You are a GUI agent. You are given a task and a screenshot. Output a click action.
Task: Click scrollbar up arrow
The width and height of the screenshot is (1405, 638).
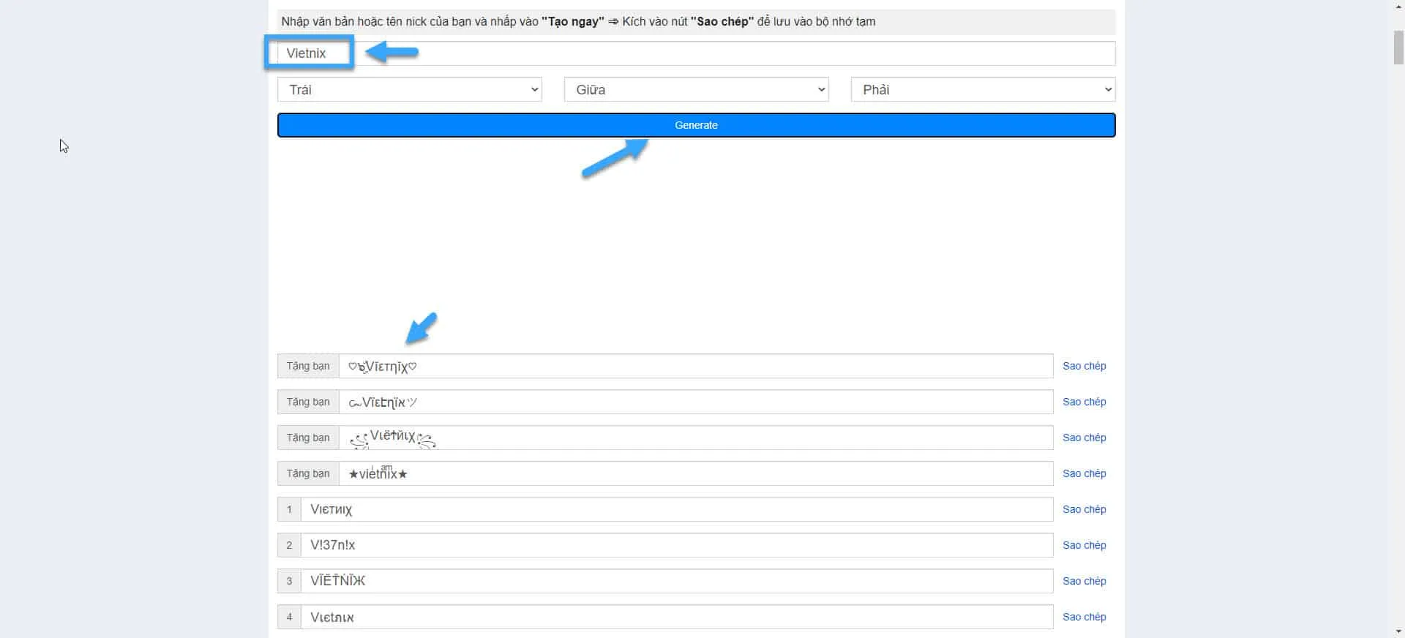pos(1398,6)
